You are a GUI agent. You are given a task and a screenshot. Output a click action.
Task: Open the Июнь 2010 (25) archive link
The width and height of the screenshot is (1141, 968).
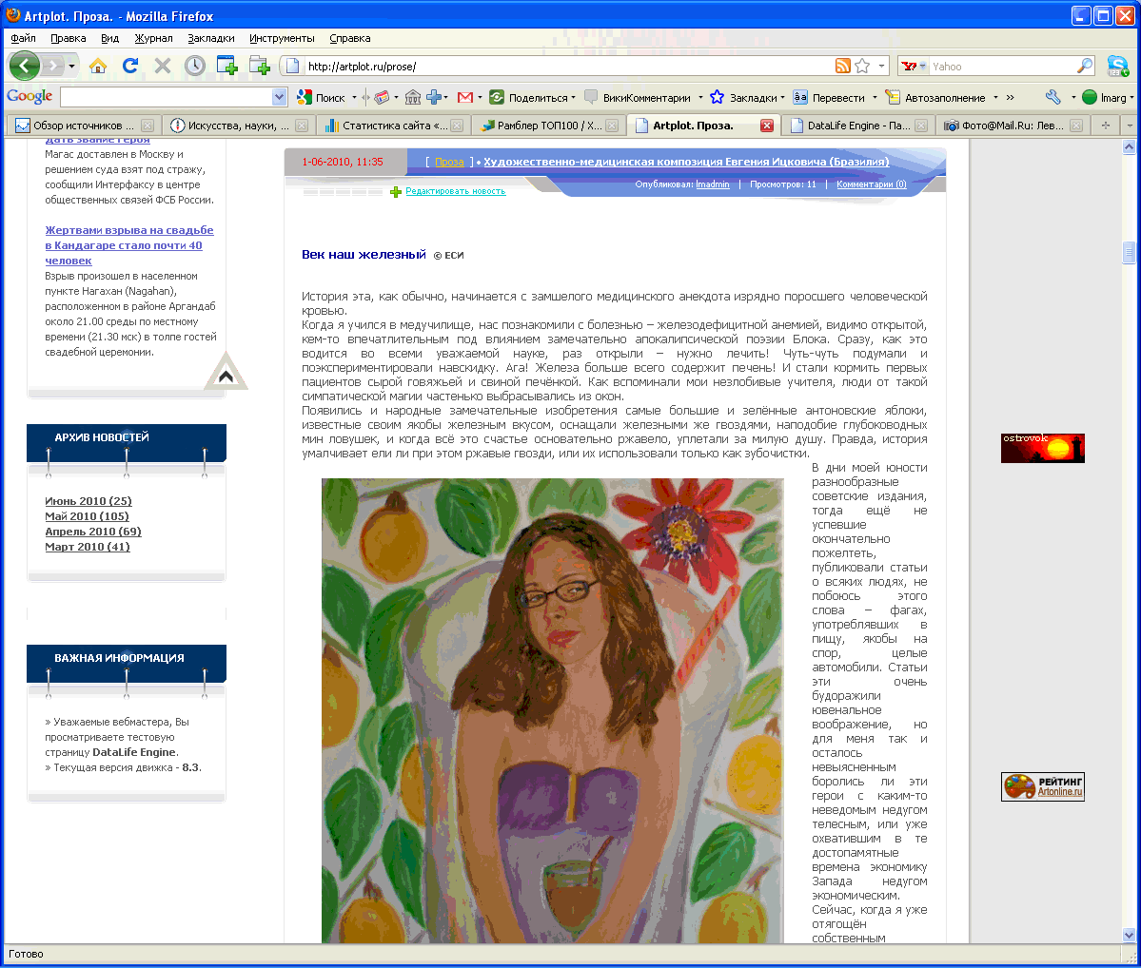tap(89, 501)
